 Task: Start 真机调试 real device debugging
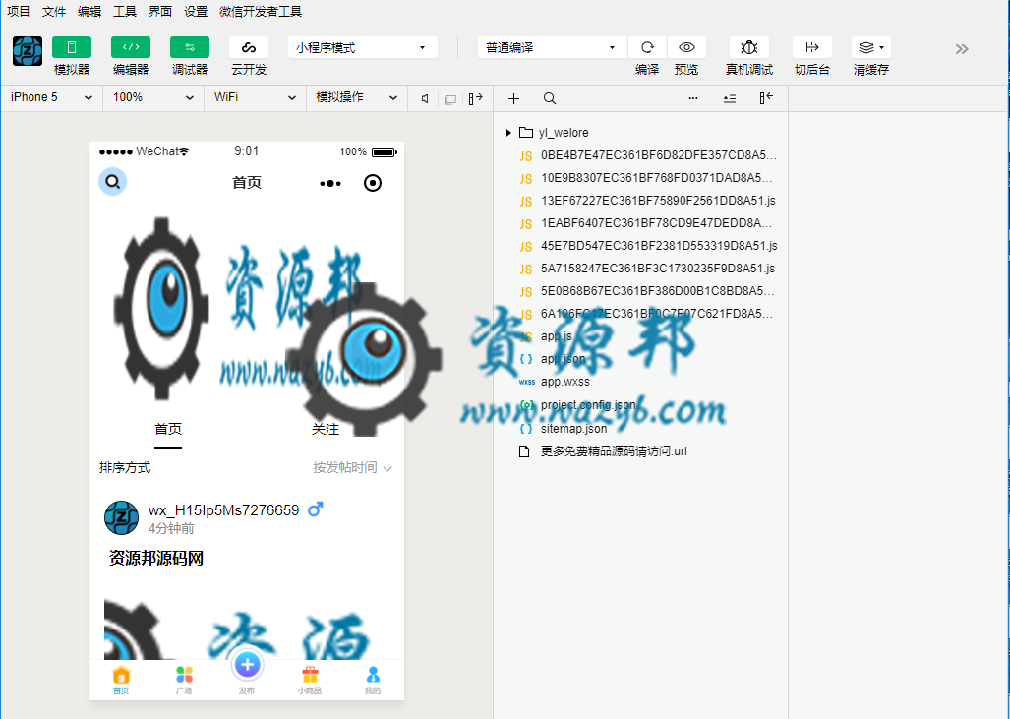pyautogui.click(x=749, y=47)
